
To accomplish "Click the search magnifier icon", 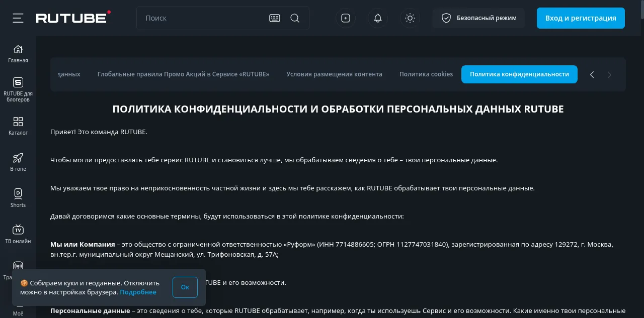I will click(x=295, y=18).
